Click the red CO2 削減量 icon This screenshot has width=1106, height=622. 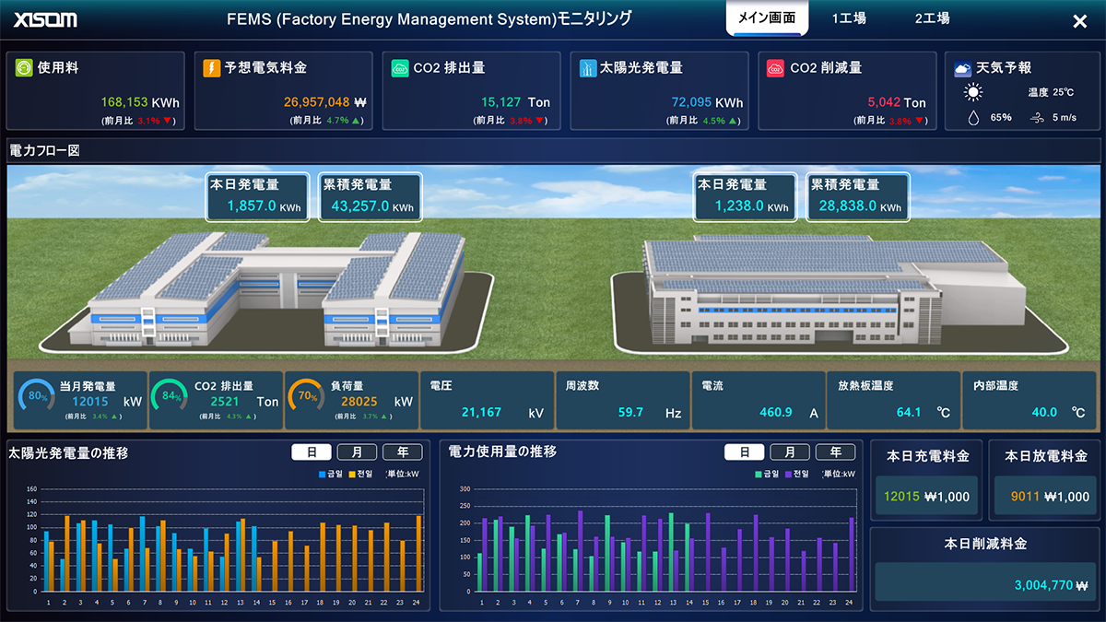pyautogui.click(x=776, y=68)
